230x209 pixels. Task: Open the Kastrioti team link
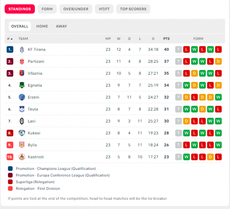coord(36,157)
